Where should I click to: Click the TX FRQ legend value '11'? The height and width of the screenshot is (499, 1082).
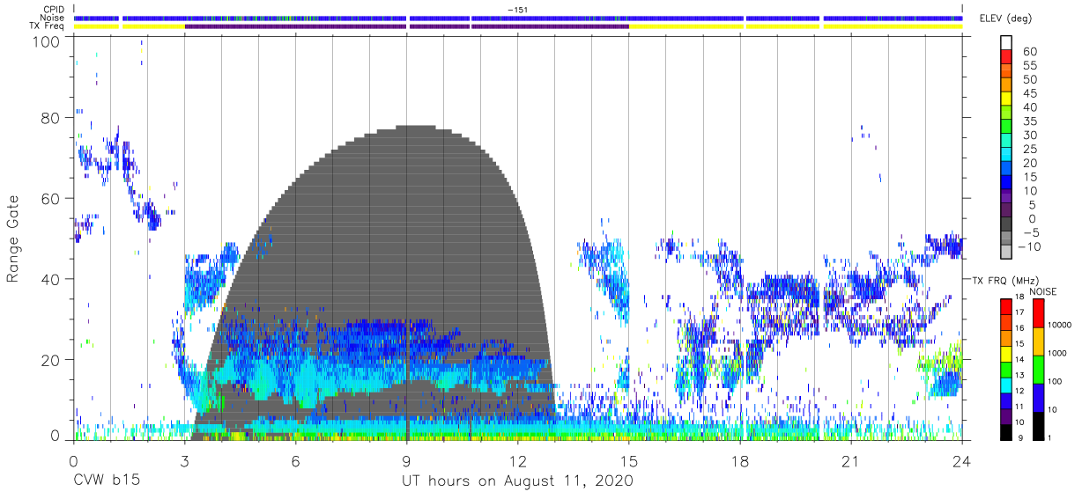click(x=1019, y=407)
